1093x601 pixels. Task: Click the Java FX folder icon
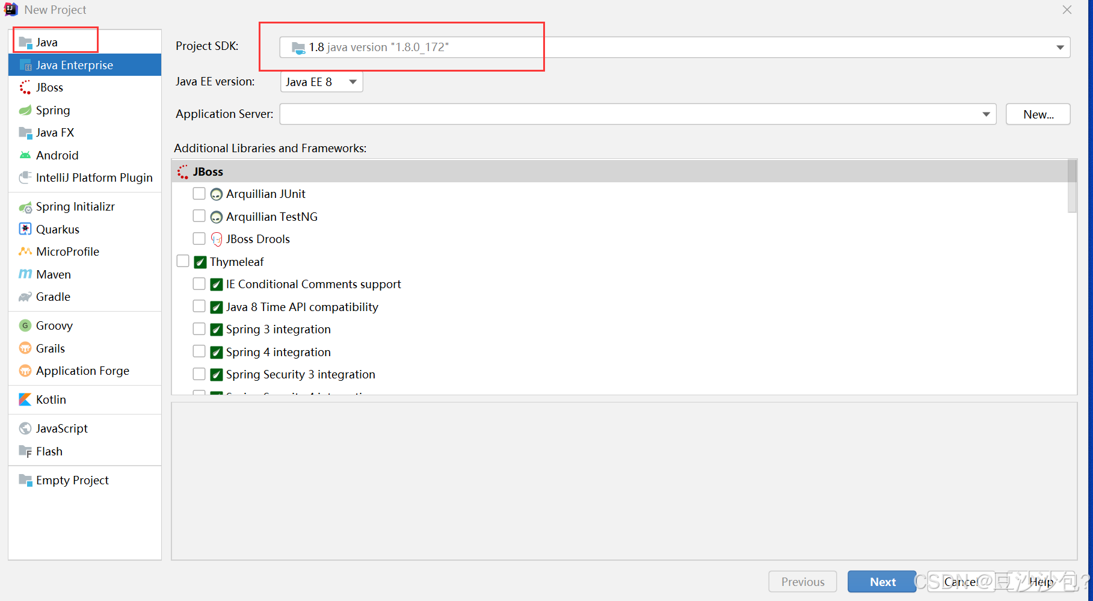point(25,132)
